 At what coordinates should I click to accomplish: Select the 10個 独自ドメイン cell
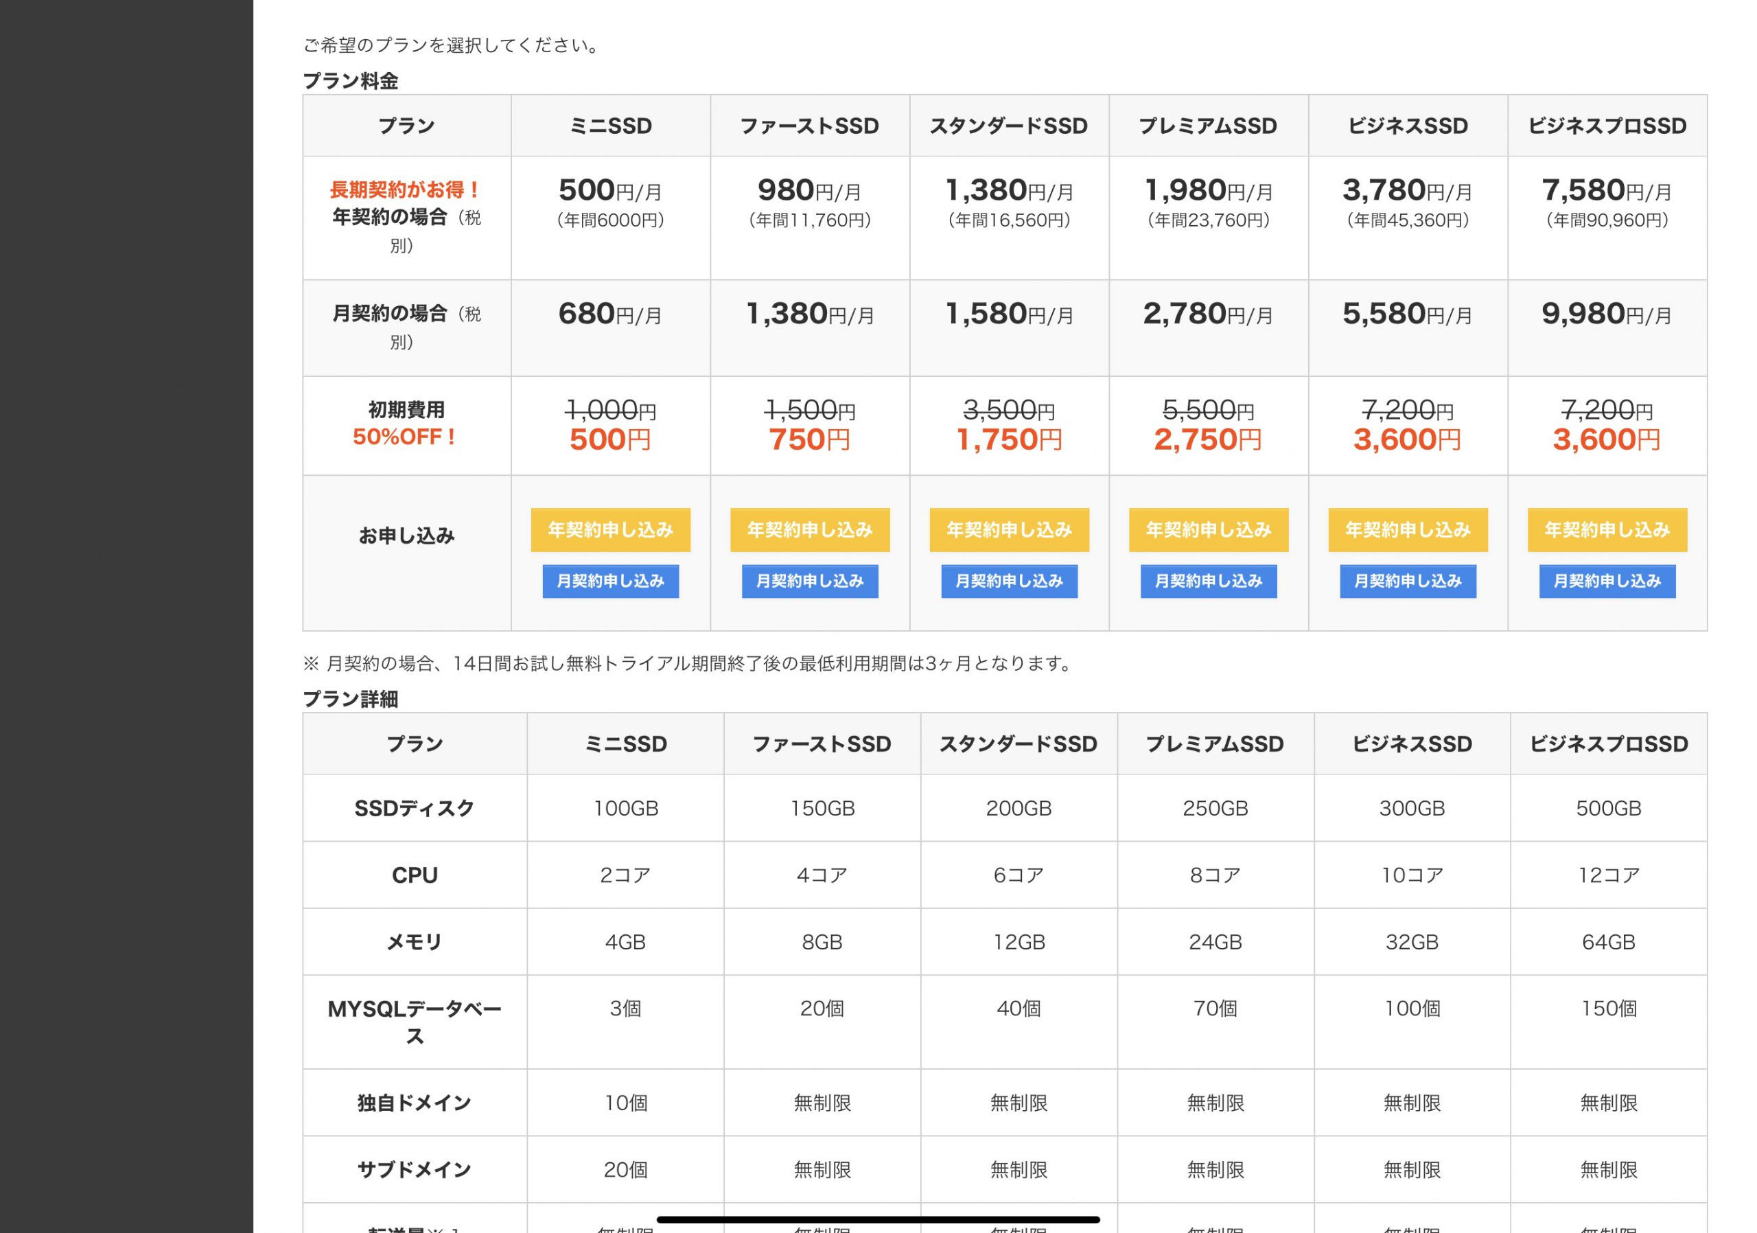pyautogui.click(x=626, y=1102)
